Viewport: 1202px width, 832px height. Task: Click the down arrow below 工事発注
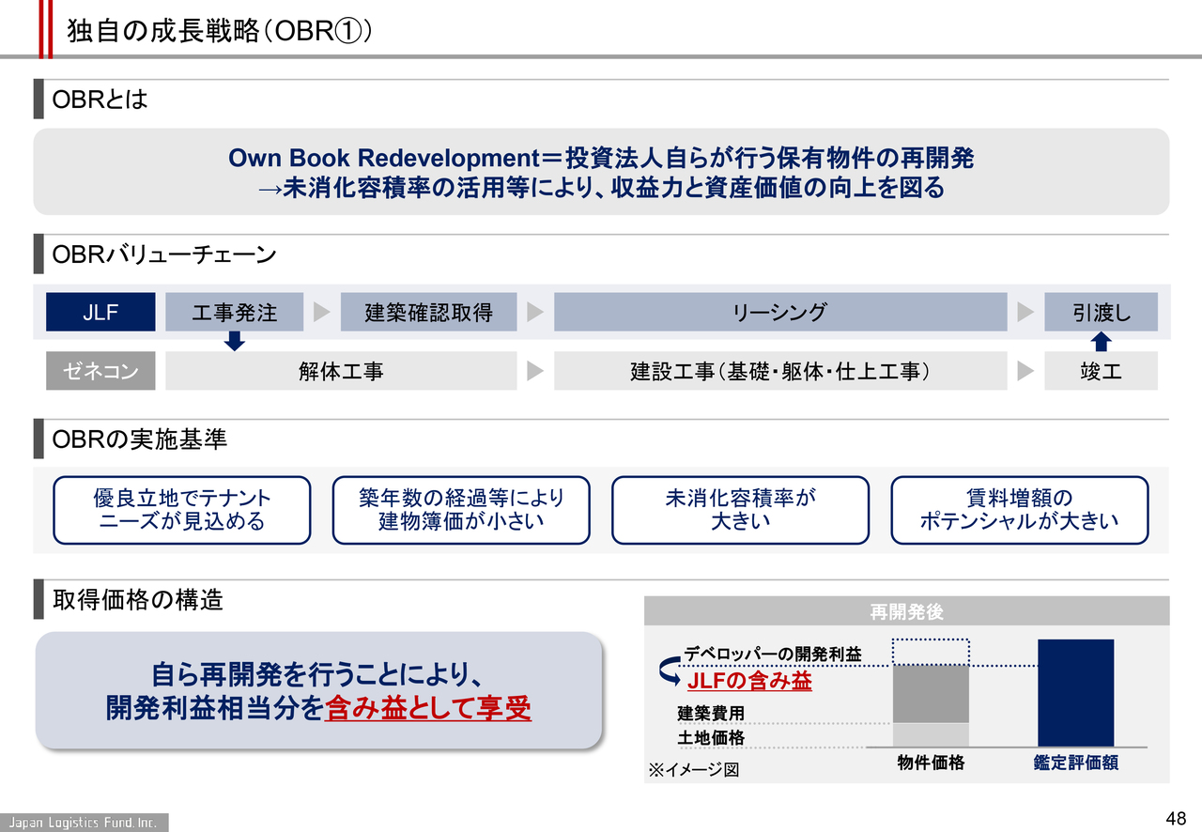pyautogui.click(x=235, y=342)
